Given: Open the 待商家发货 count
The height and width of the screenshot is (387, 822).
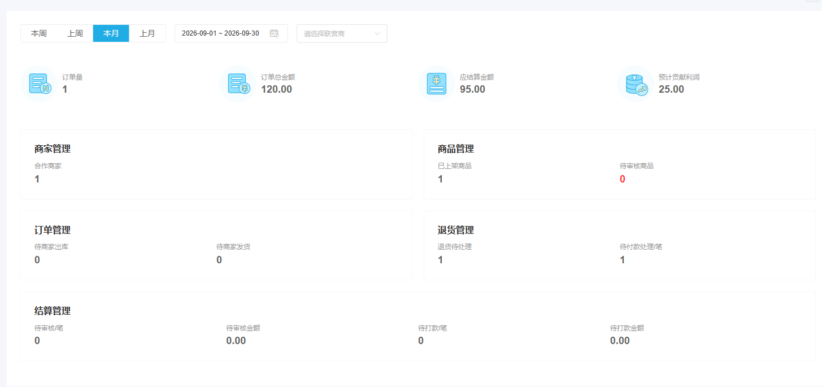Looking at the screenshot, I should click(x=219, y=260).
